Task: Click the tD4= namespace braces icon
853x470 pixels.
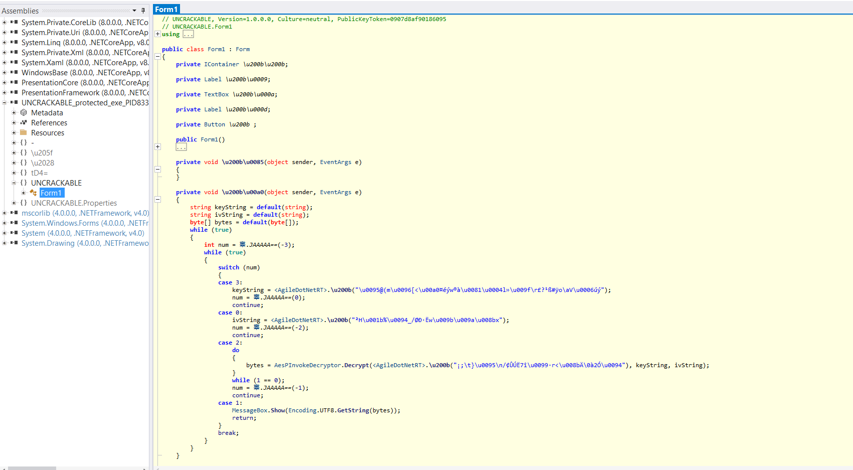Action: [24, 173]
